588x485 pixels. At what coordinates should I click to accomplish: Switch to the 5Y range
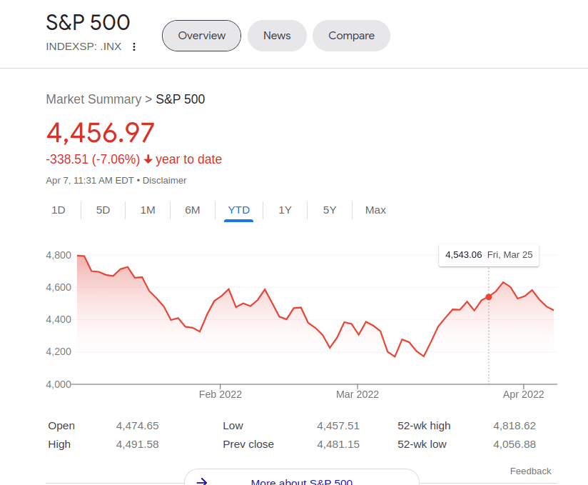pyautogui.click(x=329, y=210)
